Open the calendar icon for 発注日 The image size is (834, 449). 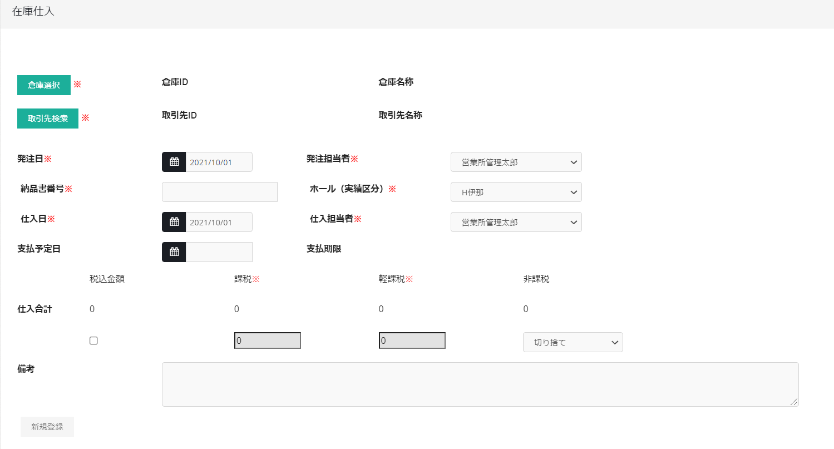coord(174,162)
